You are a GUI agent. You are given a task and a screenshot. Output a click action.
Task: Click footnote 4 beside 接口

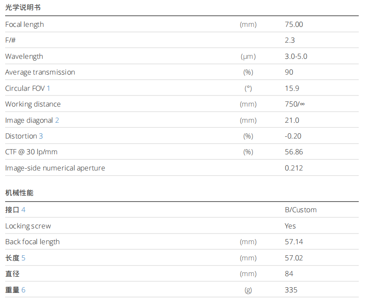tap(23, 210)
